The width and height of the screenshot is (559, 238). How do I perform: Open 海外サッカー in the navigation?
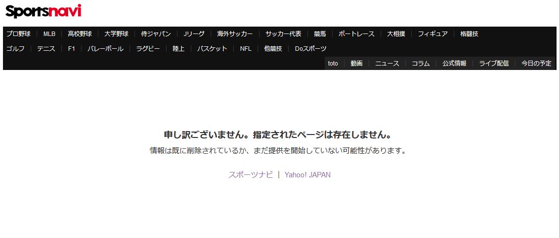(235, 34)
